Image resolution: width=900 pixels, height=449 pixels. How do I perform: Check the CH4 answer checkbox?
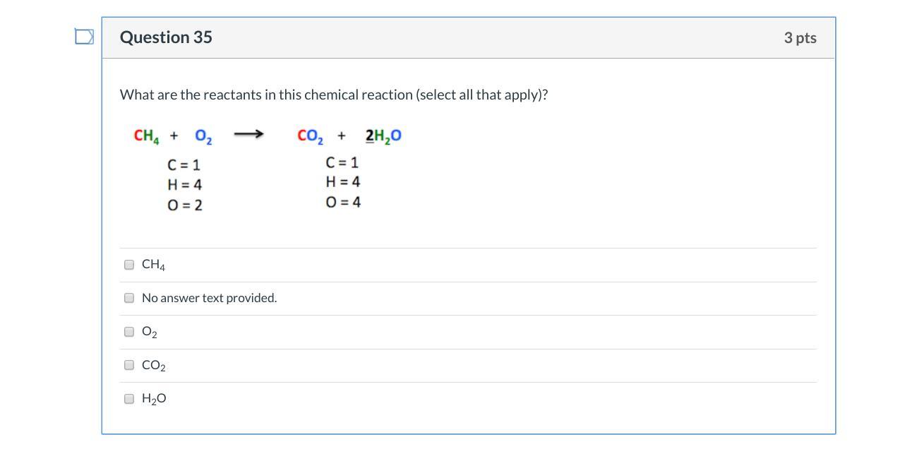coord(129,265)
